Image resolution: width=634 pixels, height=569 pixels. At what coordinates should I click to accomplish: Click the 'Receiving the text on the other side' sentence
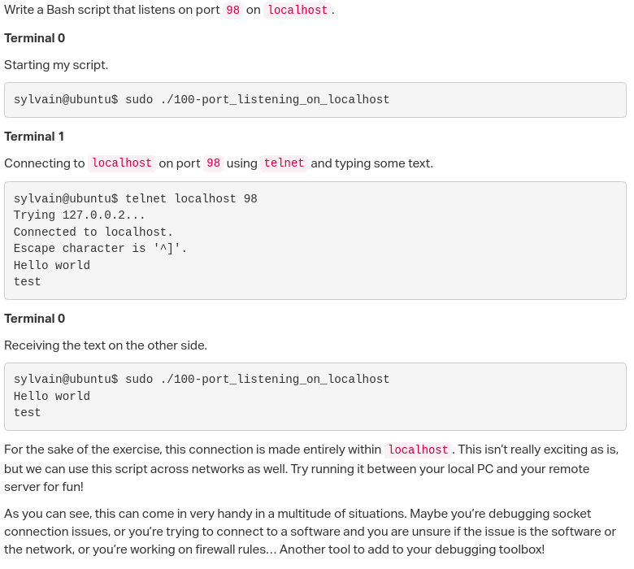click(x=106, y=345)
